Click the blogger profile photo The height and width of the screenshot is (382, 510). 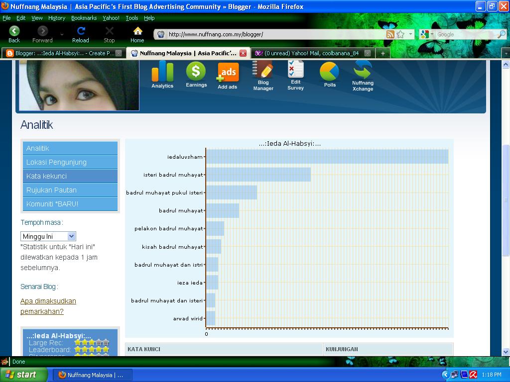(x=79, y=85)
